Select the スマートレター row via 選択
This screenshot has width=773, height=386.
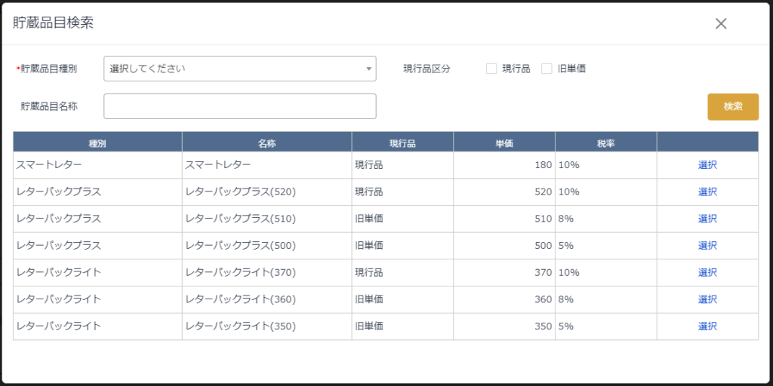[x=707, y=165]
